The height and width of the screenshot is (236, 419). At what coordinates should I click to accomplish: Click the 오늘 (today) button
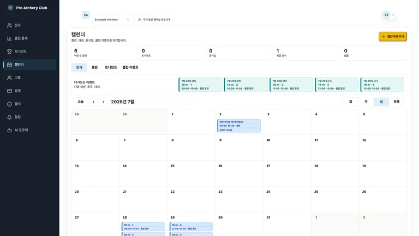80,102
